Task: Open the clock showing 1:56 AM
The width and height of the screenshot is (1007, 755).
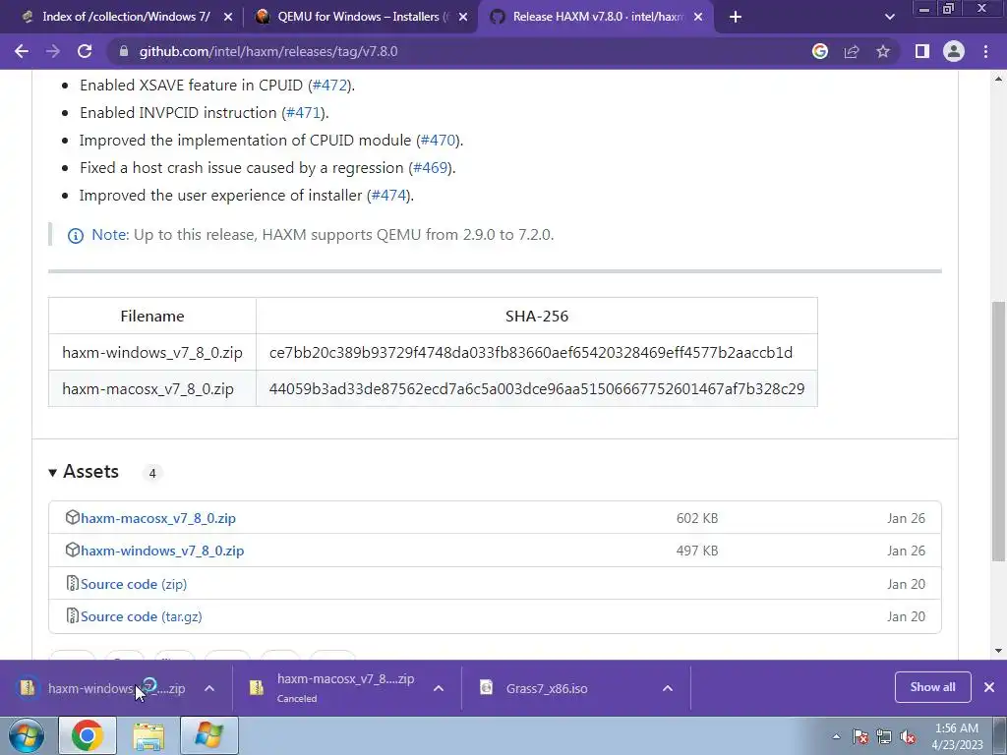Action: [957, 736]
